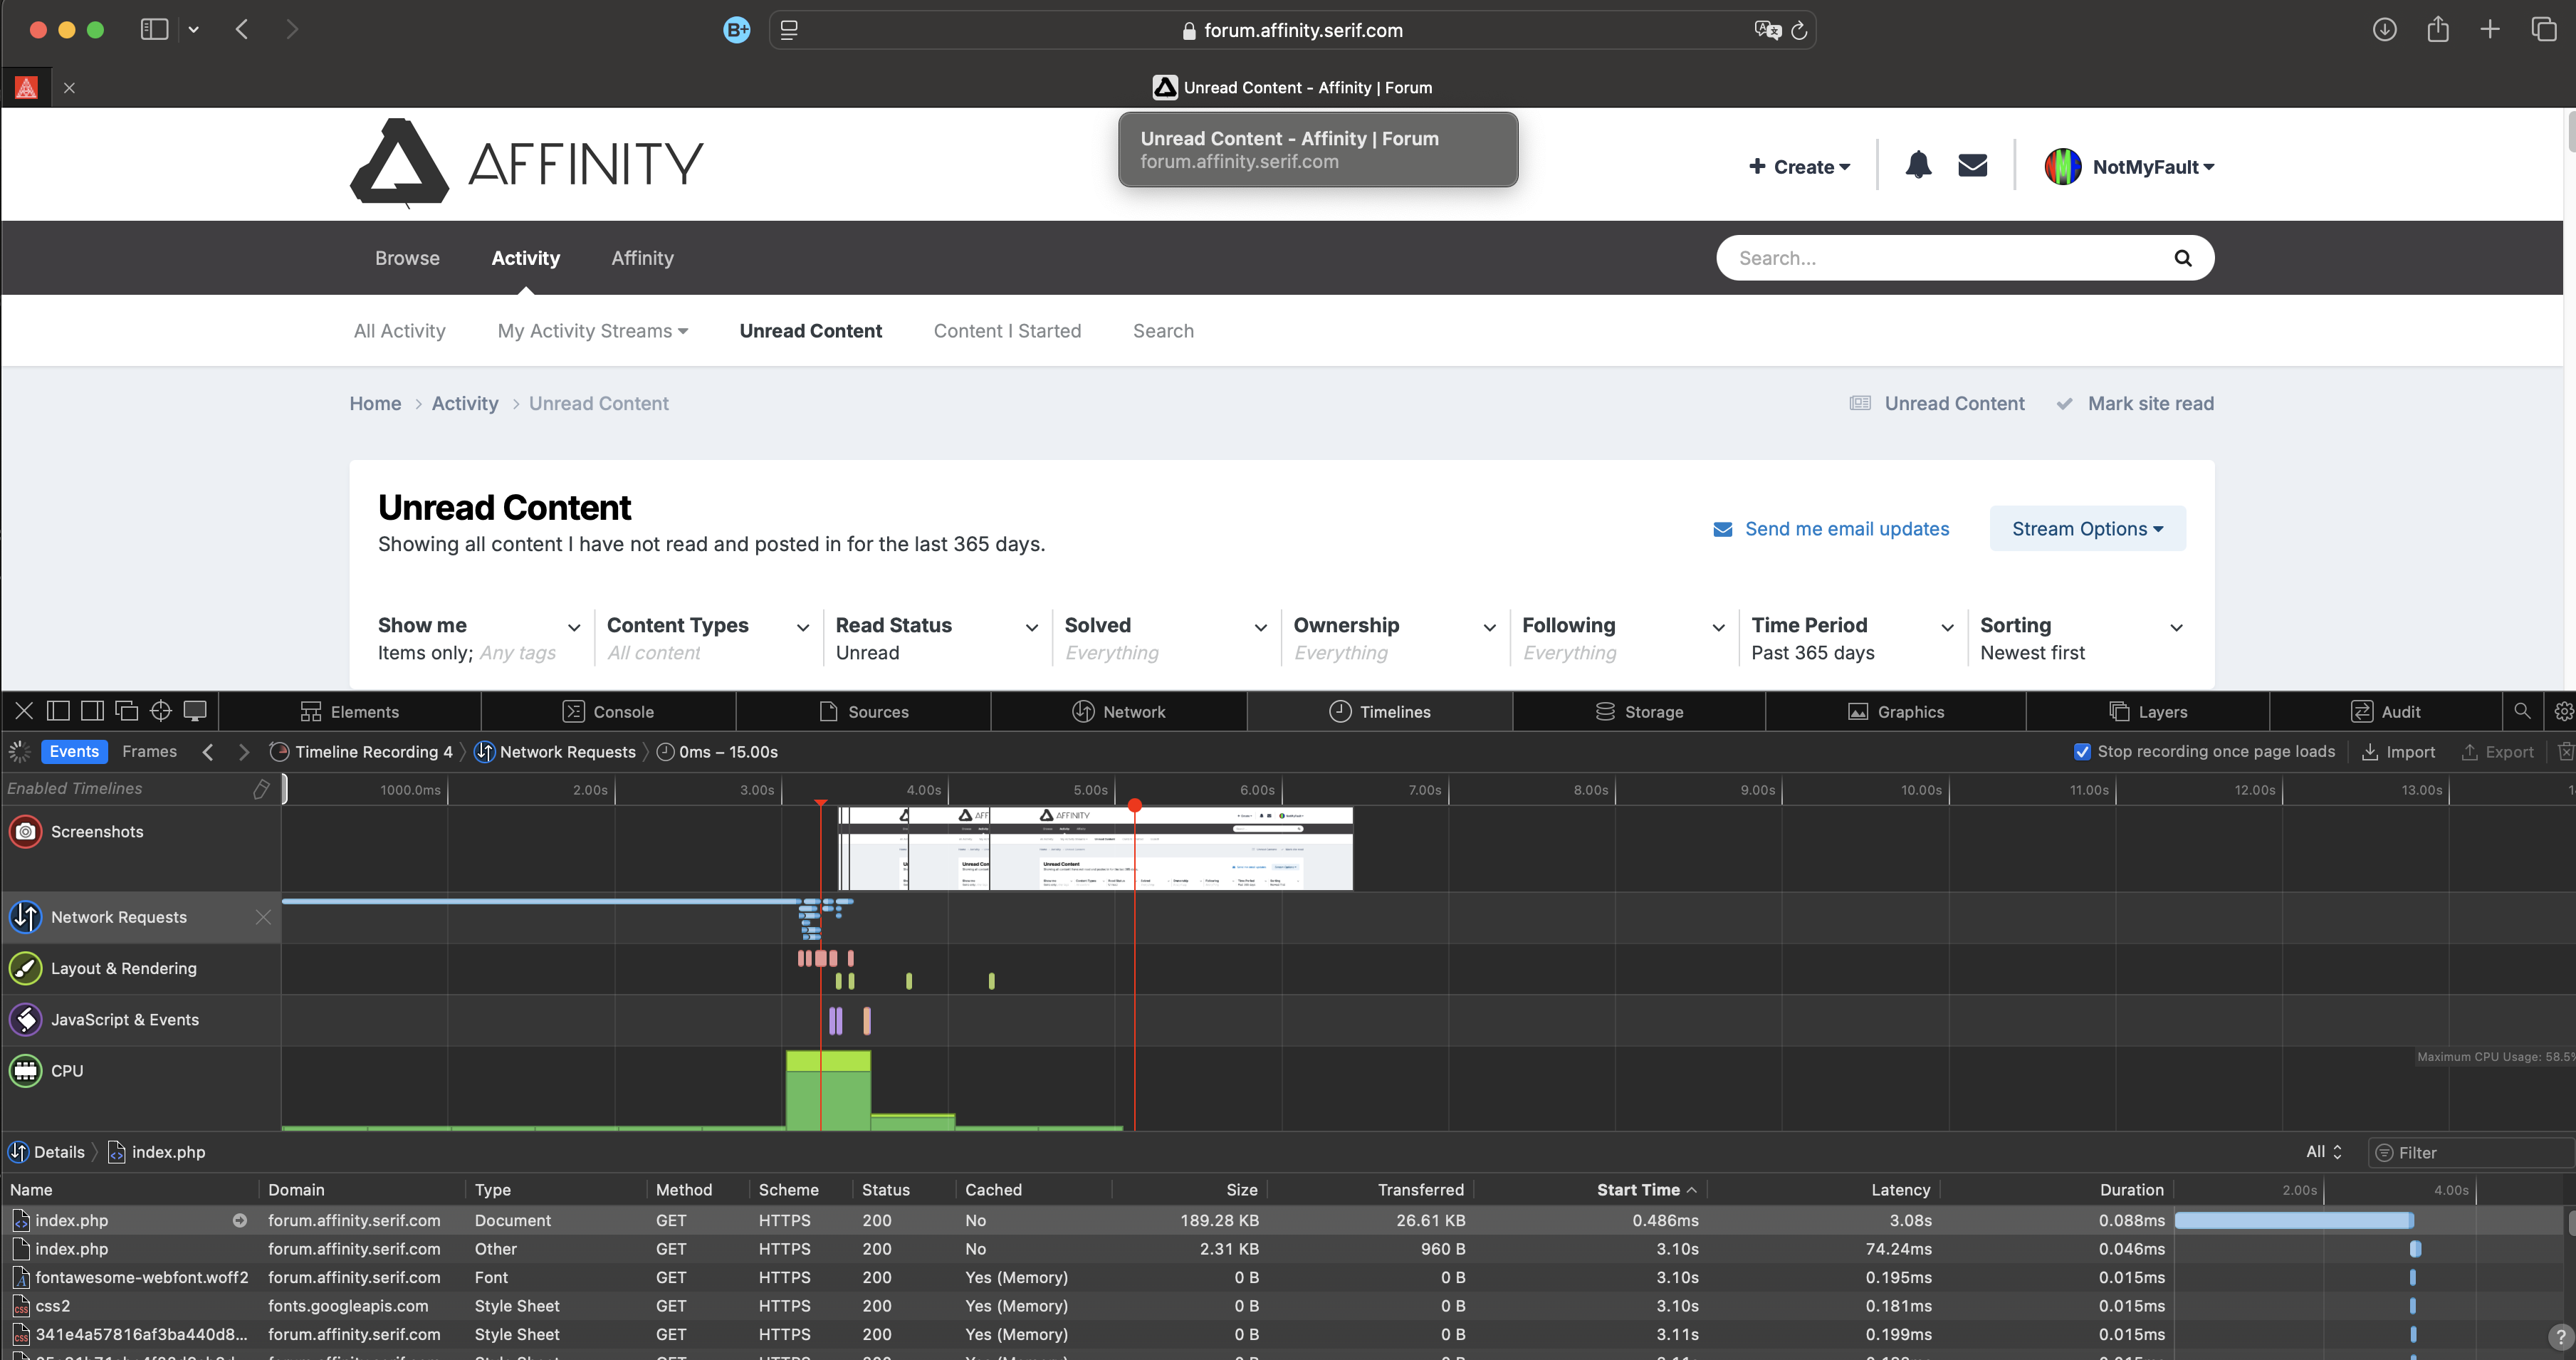Click the element selection crosshair icon
Viewport: 2576px width, 1360px height.
pos(160,711)
